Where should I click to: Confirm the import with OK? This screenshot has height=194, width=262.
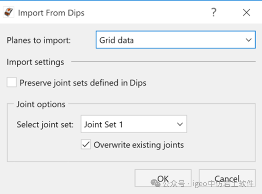click(x=163, y=178)
